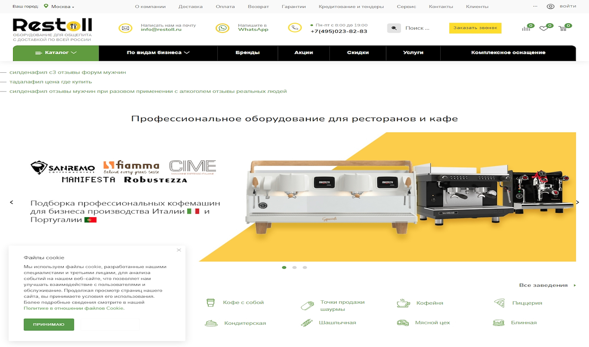Click the coffee machines banner image
589x347 pixels.
[x=387, y=197]
